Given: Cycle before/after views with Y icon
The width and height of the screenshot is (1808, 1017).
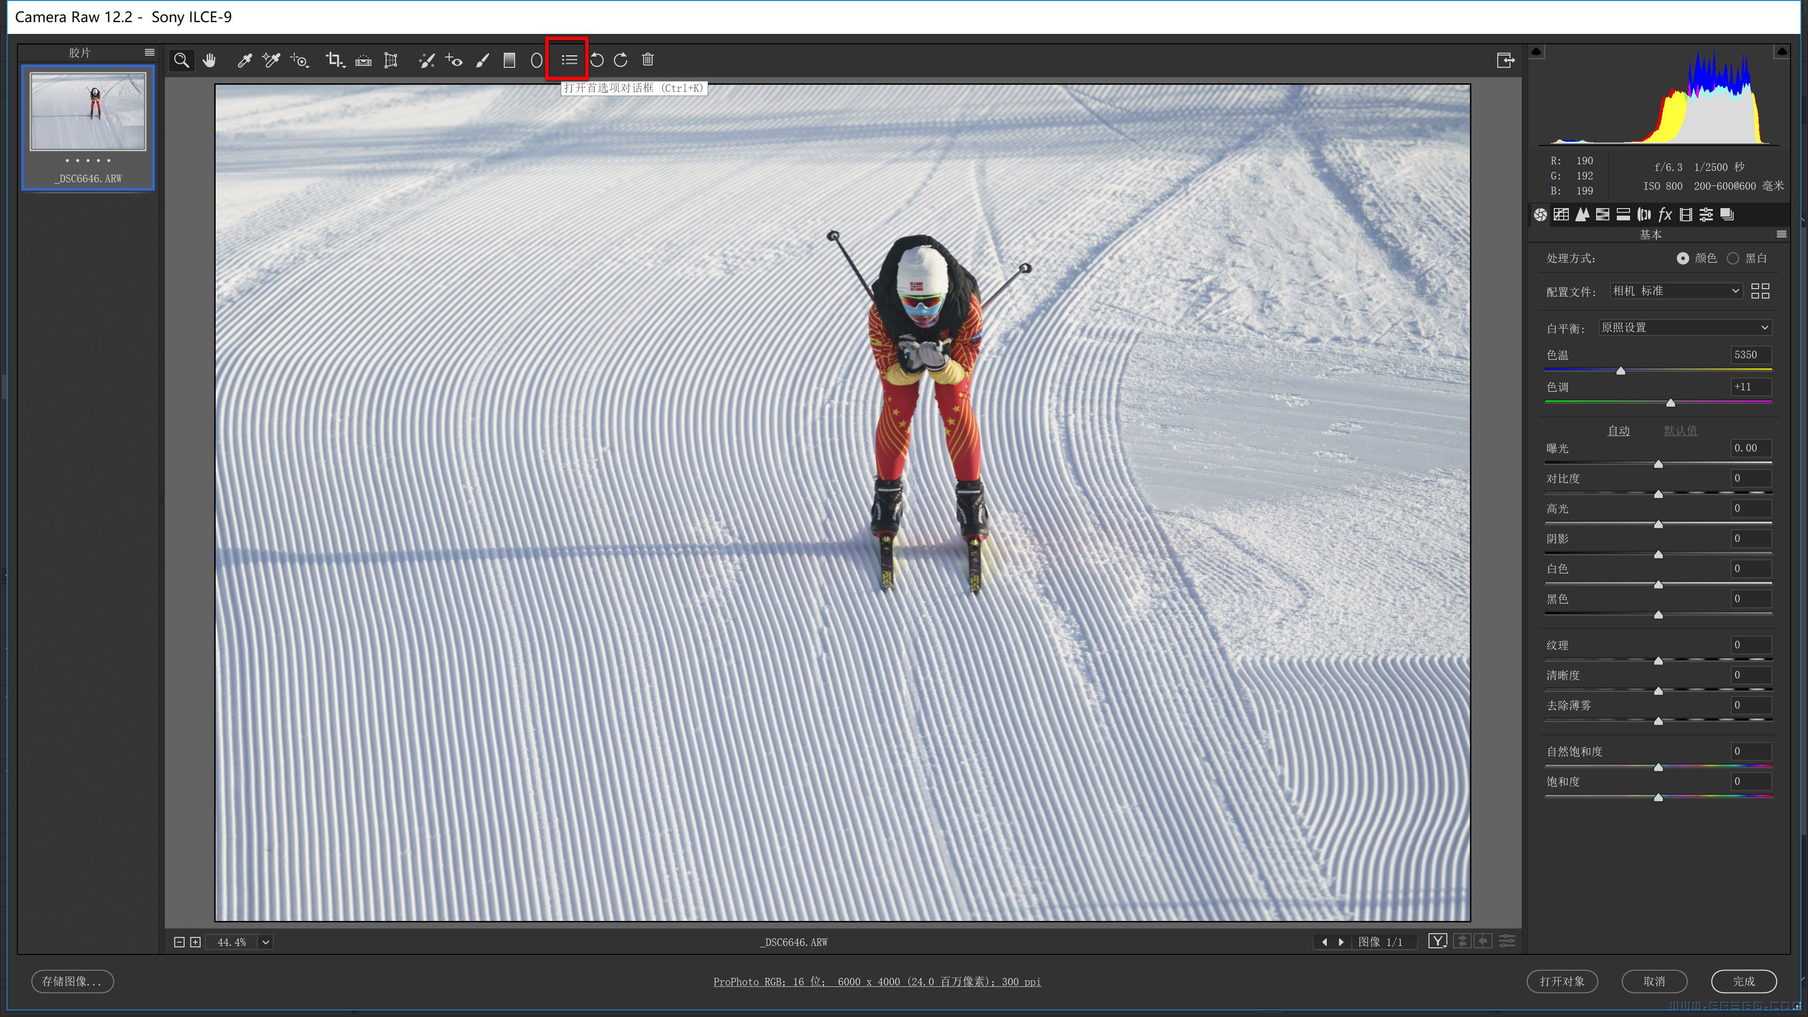Looking at the screenshot, I should [1437, 941].
